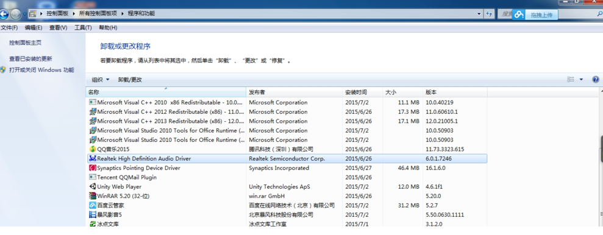603x235 pixels.
Task: Click the 冰点文库 program icon
Action: [92, 224]
